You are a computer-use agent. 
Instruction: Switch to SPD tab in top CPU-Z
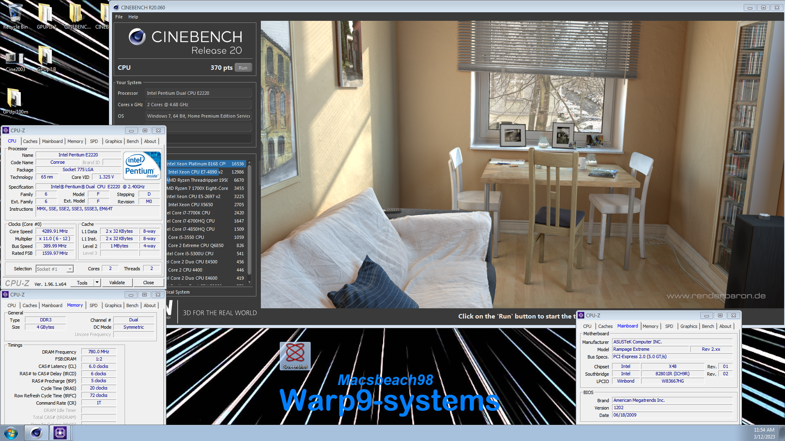pyautogui.click(x=94, y=141)
